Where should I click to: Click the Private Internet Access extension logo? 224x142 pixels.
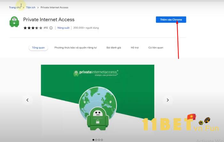pyautogui.click(x=14, y=22)
